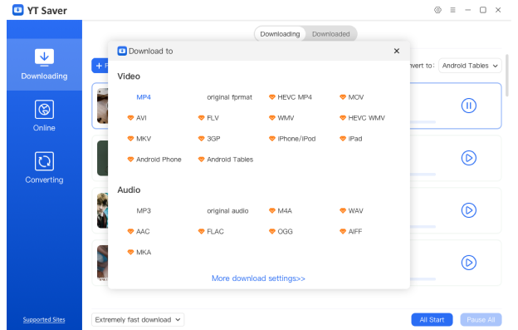518x330 pixels.
Task: Open the Downloading sidebar section
Action: pos(44,65)
